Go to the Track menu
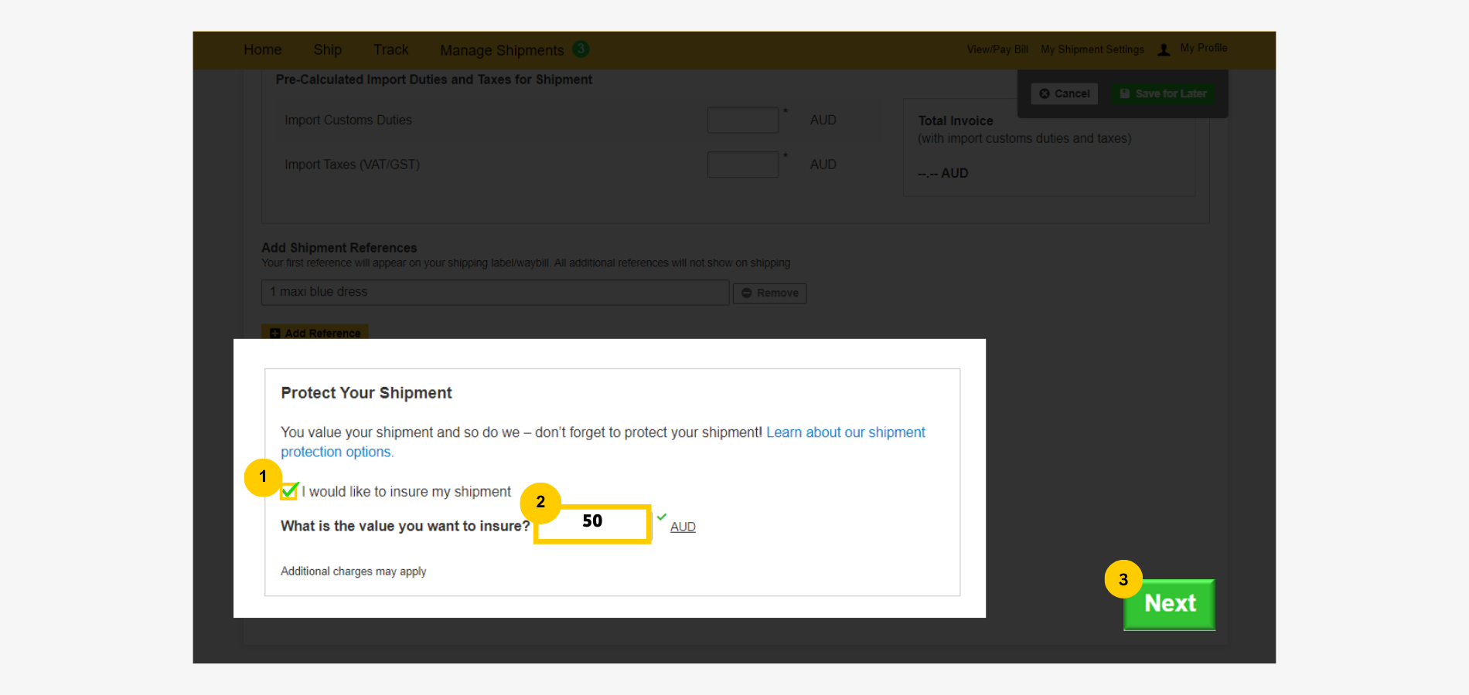This screenshot has height=695, width=1469. click(x=390, y=50)
